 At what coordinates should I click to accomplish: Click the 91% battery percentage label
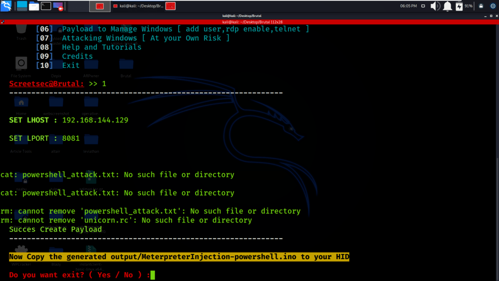469,6
